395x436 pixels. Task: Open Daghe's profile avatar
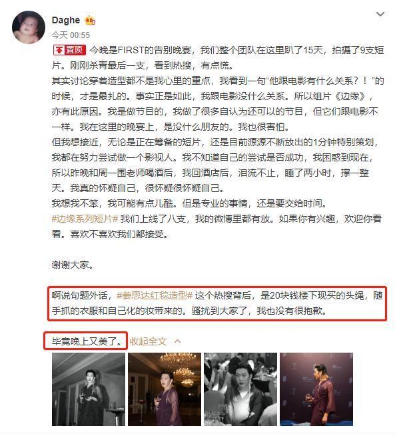pyautogui.click(x=29, y=27)
